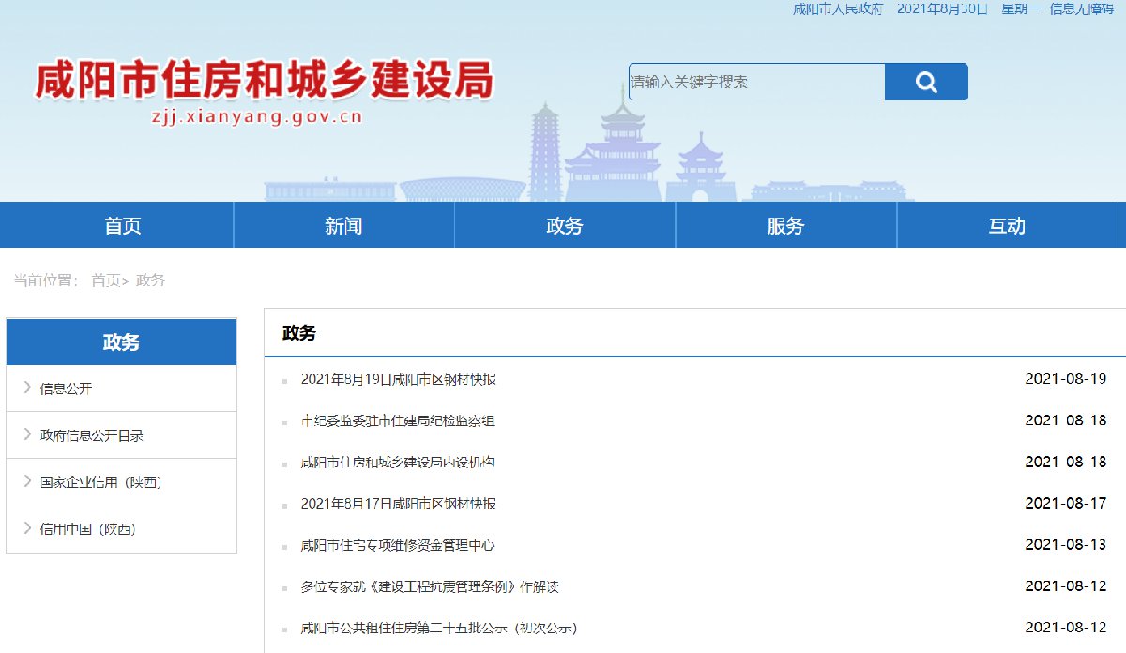This screenshot has width=1126, height=653.
Task: Open the 《建设工程抗震管理条例》 expert interpretation article
Action: (430, 586)
